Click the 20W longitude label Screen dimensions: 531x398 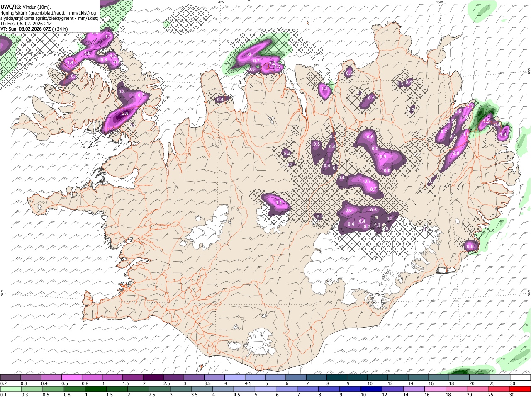tap(221, 2)
